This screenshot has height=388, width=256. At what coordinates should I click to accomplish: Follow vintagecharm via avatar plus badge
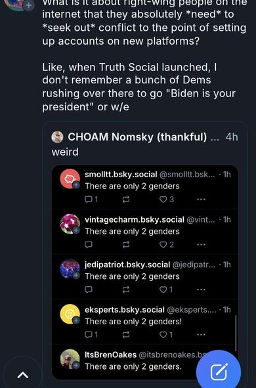point(76,230)
